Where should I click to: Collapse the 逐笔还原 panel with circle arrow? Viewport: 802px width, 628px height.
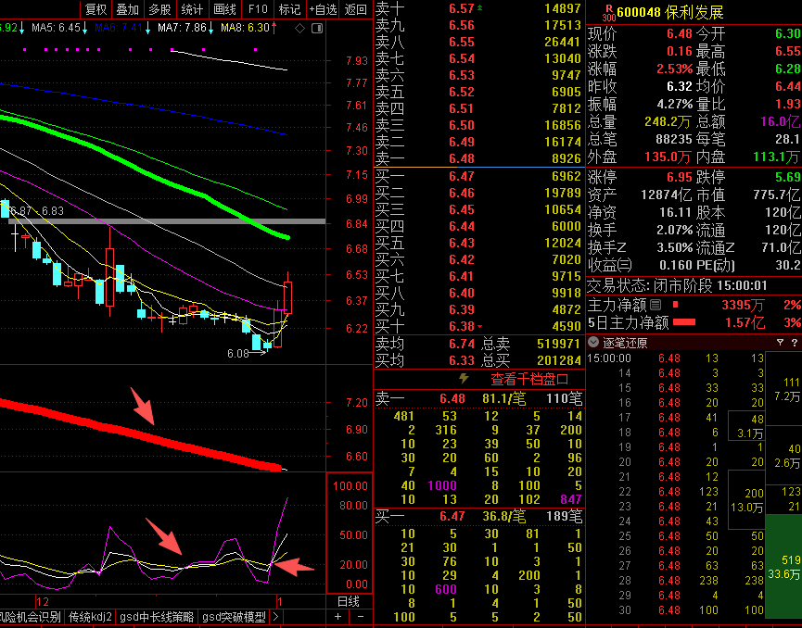[594, 343]
